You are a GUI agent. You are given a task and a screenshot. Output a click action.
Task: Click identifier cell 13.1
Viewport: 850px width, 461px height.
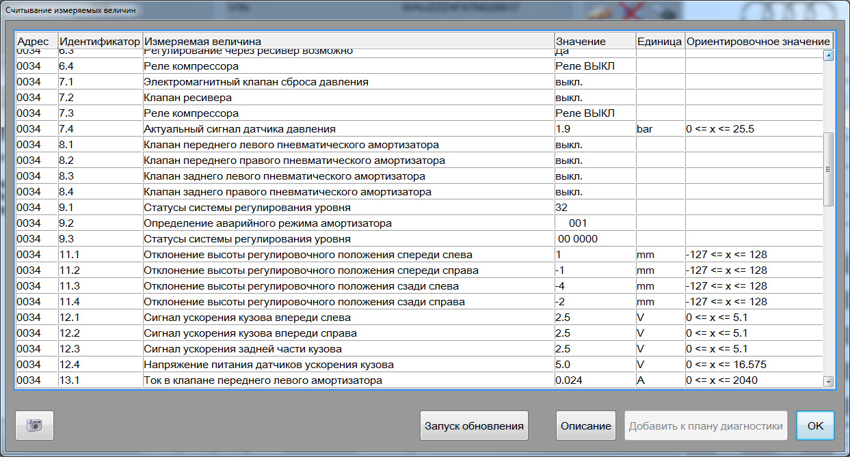pos(100,380)
